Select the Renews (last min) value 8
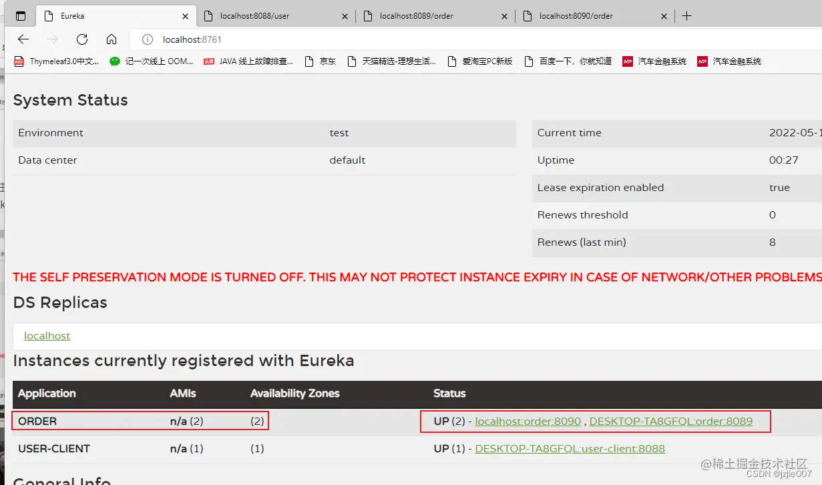Viewport: 822px width, 485px height. [773, 242]
